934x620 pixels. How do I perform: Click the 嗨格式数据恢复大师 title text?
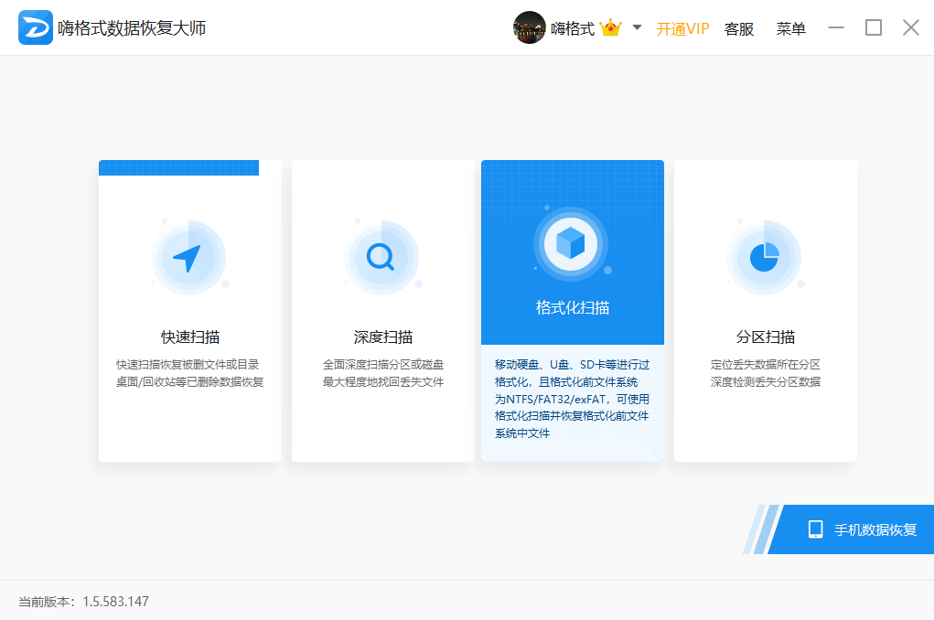click(132, 28)
